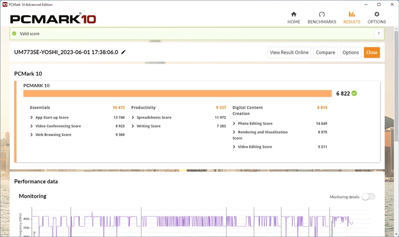Toggle the Monitoring details switch
The width and height of the screenshot is (399, 237).
pos(368,197)
